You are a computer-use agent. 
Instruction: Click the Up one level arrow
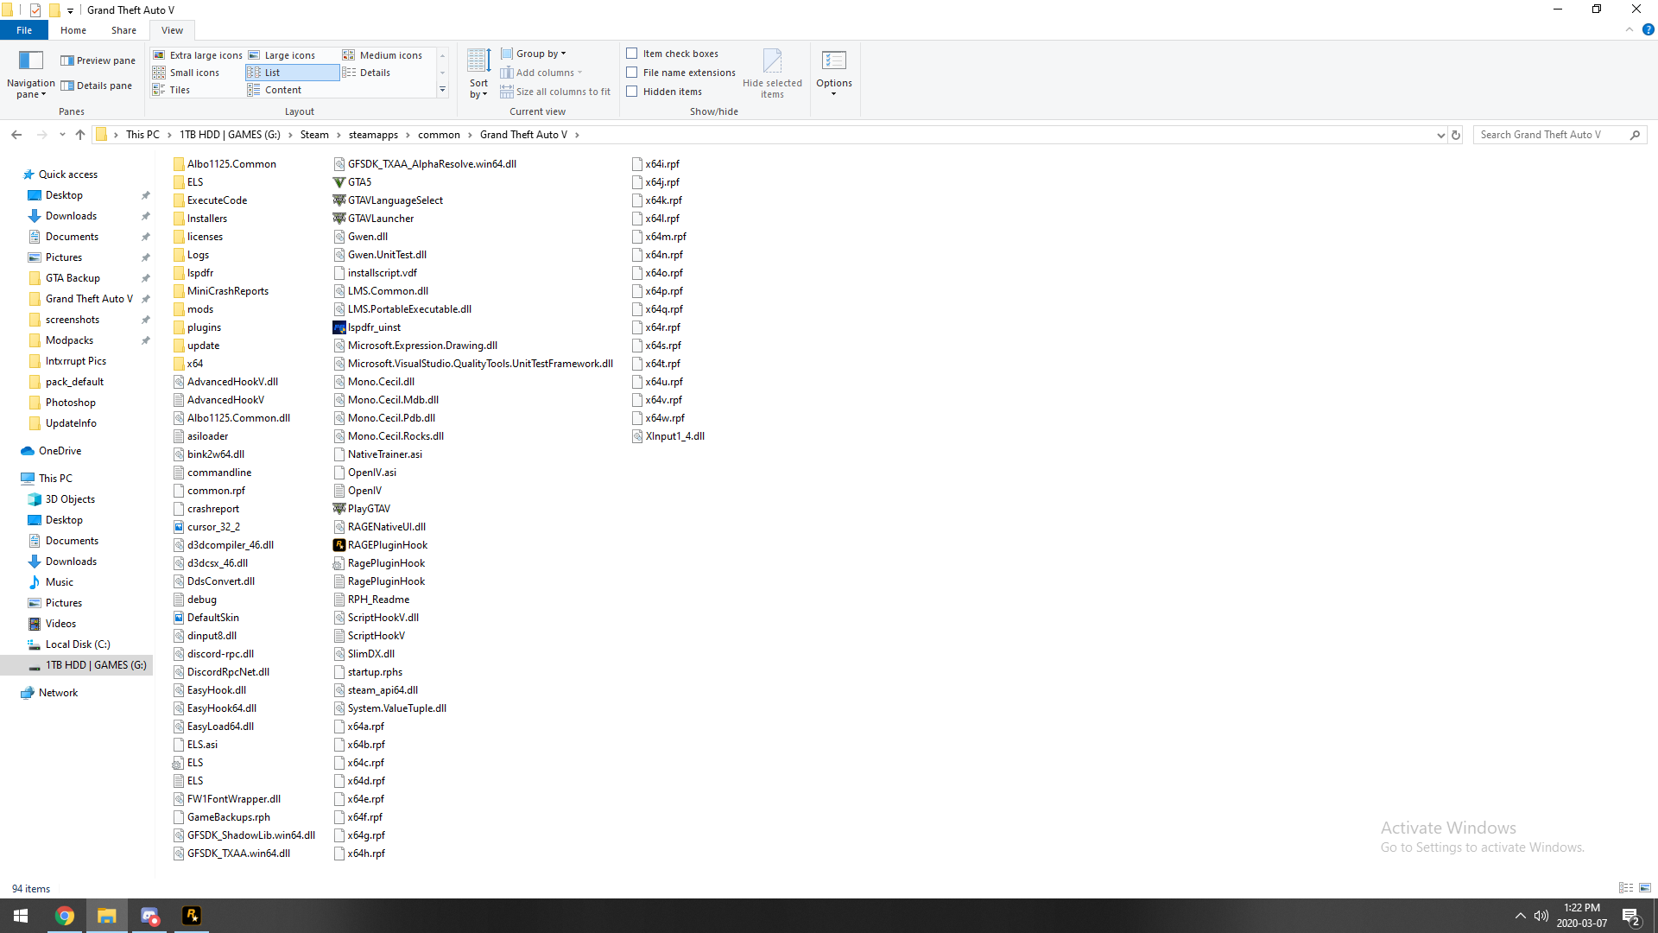80,135
